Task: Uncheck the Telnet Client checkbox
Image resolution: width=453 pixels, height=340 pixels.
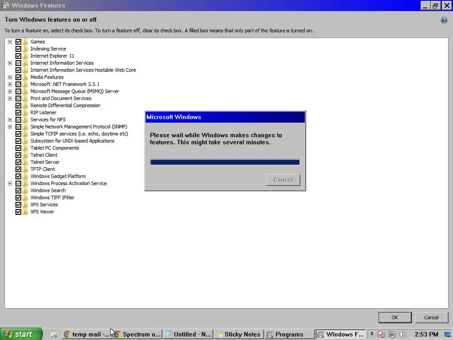Action: tap(18, 155)
